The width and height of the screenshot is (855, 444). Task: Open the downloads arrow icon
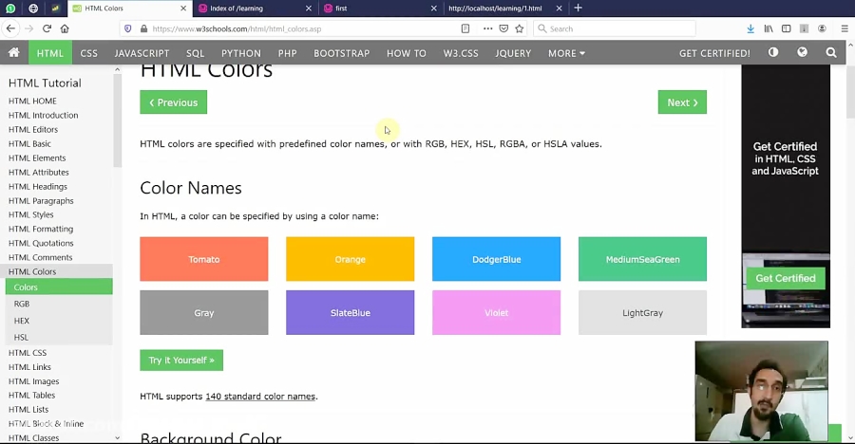750,28
